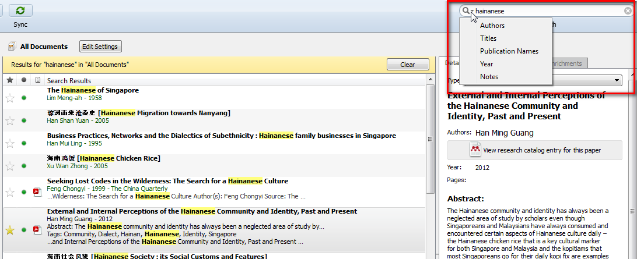Toggle read dot for Han Shan Yuan 2005 entry
The height and width of the screenshot is (259, 637).
tap(24, 120)
